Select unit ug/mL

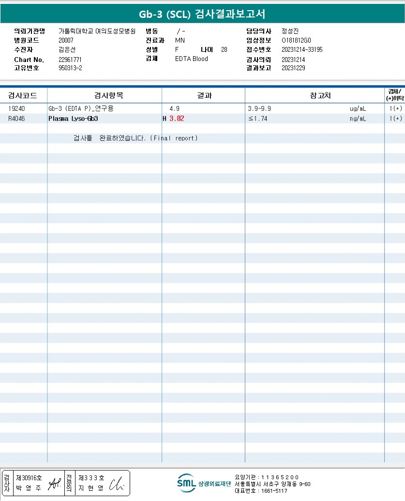tap(358, 108)
